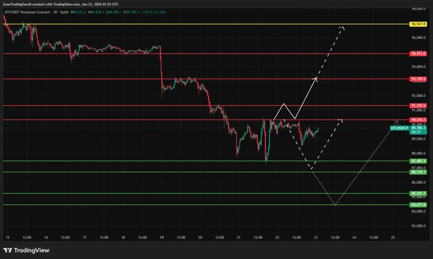Click the green 87,487.4 price label
The image size is (433, 259).
pyautogui.click(x=418, y=161)
